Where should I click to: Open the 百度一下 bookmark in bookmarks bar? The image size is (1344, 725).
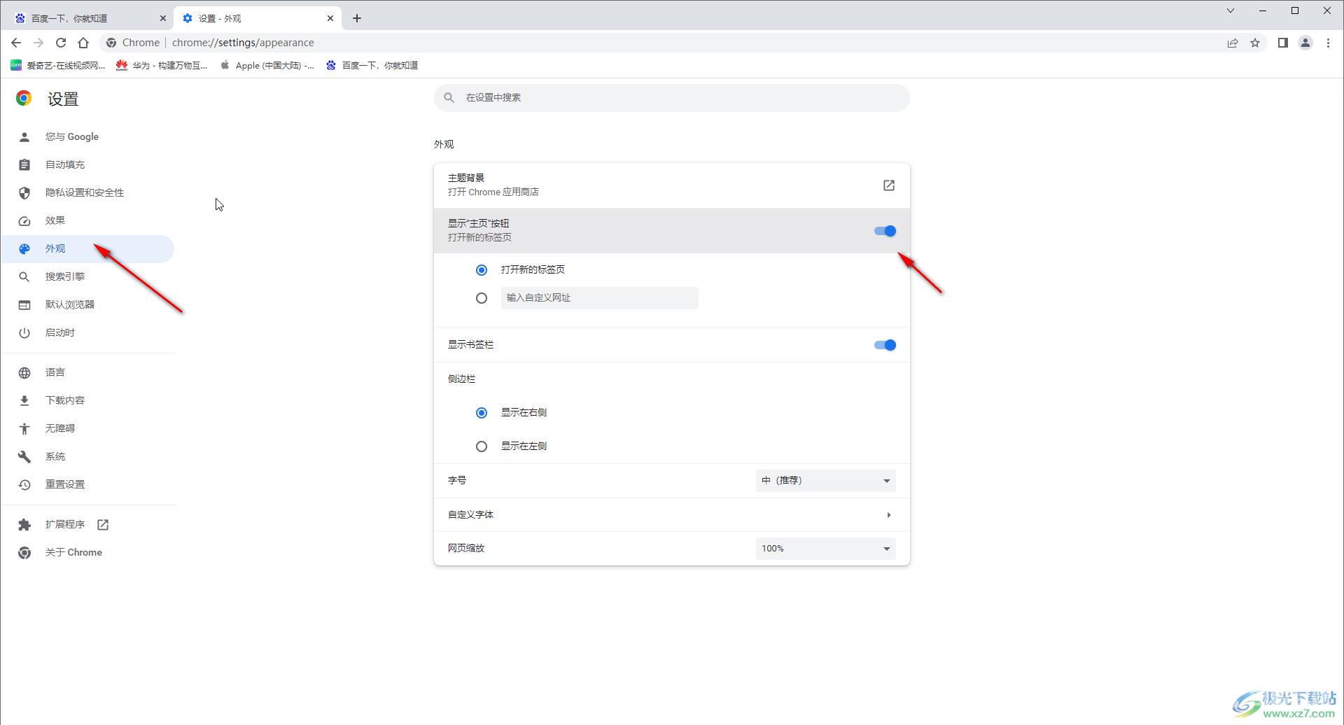(x=372, y=65)
